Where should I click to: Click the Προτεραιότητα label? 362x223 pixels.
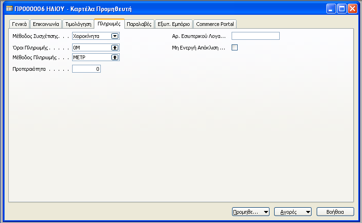pyautogui.click(x=29, y=69)
